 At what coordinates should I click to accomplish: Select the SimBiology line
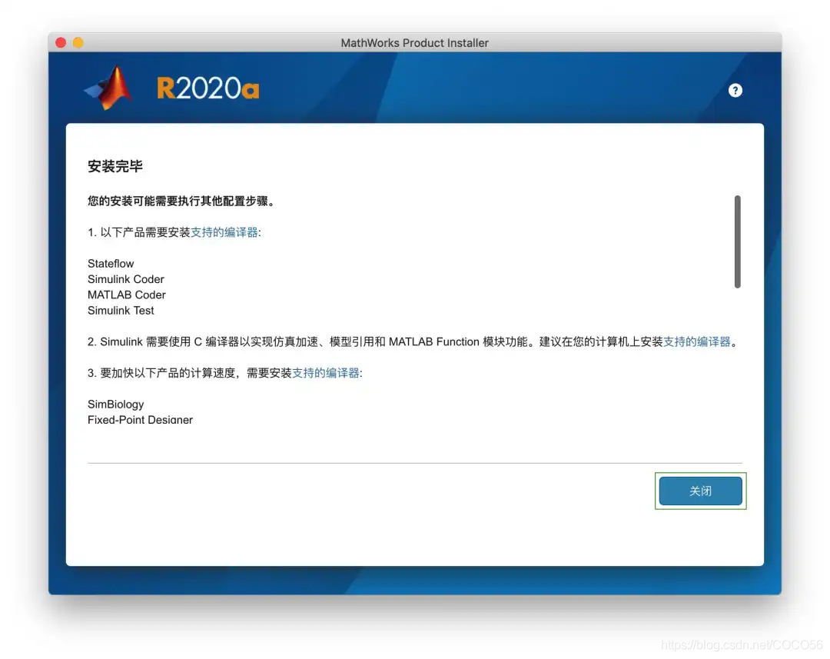point(116,404)
